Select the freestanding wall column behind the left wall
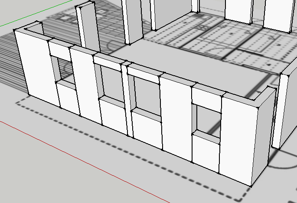This screenshot has width=297, height=203. pyautogui.click(x=86, y=26)
